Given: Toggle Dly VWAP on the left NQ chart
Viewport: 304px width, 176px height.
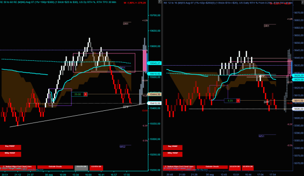Looking at the screenshot, I should click(x=11, y=147).
